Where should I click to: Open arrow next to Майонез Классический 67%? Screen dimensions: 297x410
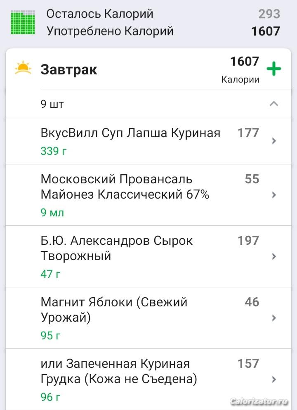pyautogui.click(x=274, y=195)
